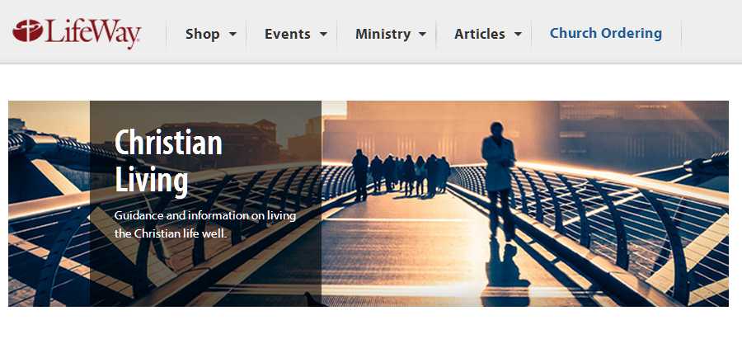Click the Guidance and information description text

point(205,224)
